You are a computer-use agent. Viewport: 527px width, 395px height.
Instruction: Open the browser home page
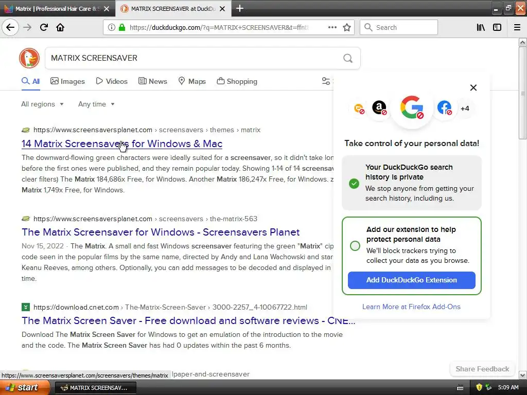[x=60, y=27]
